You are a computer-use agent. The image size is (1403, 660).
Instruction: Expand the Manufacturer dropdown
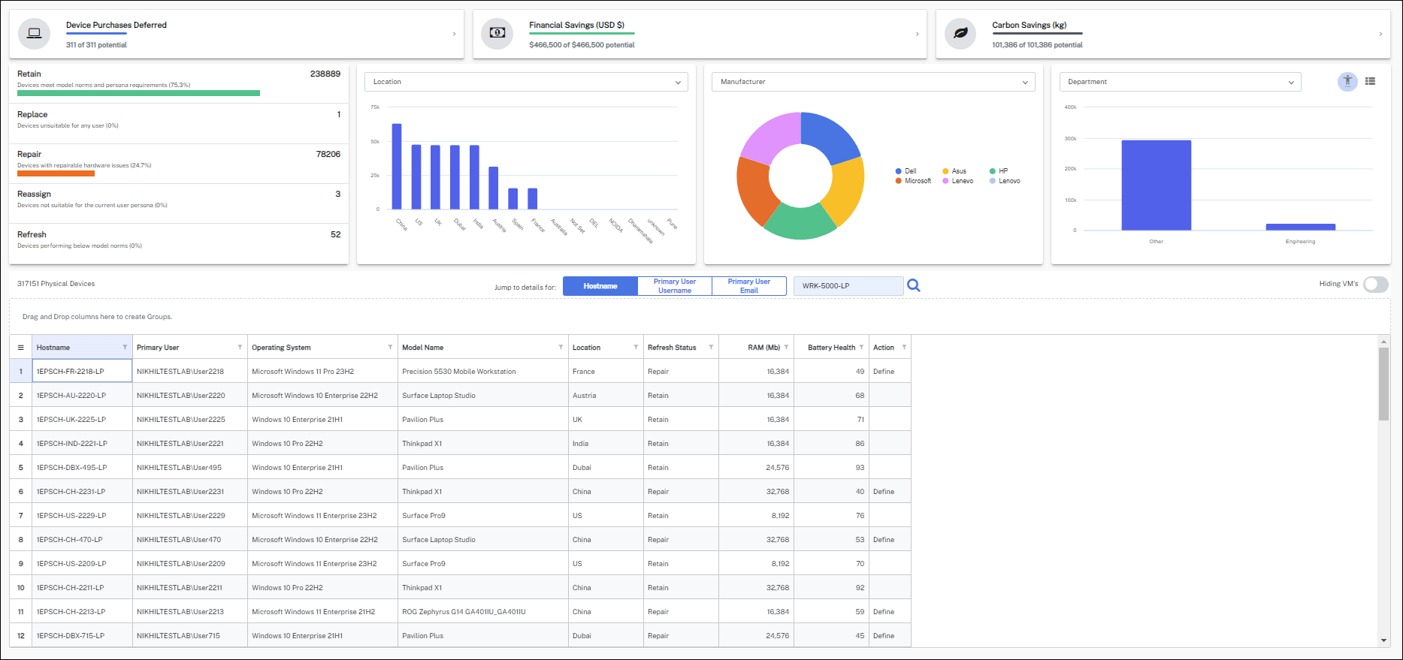click(873, 82)
